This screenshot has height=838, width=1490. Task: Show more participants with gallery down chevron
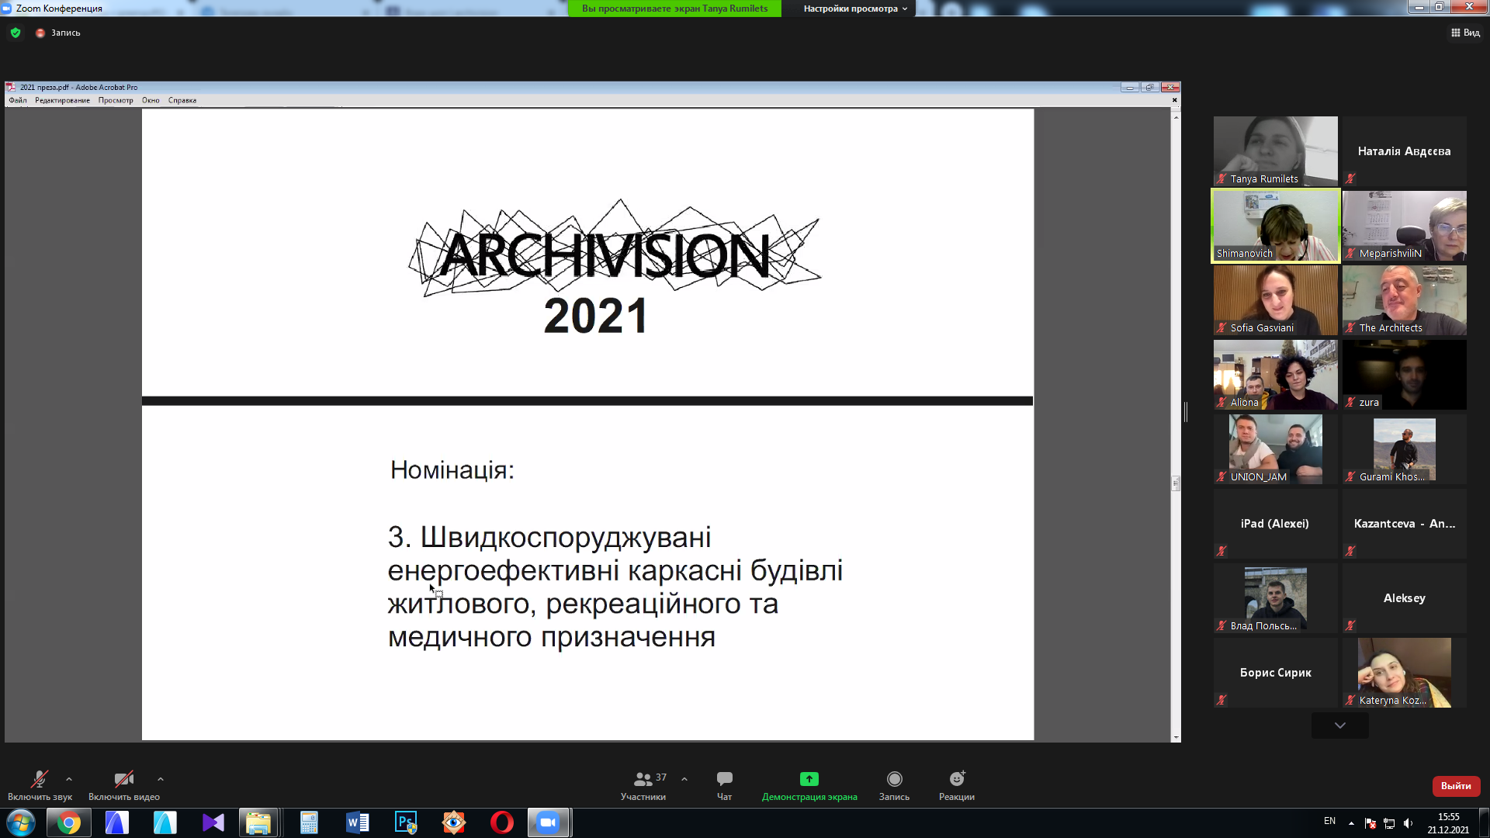[1340, 725]
